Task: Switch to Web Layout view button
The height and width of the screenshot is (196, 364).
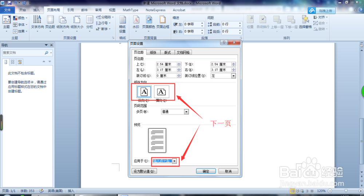Action: (302, 191)
